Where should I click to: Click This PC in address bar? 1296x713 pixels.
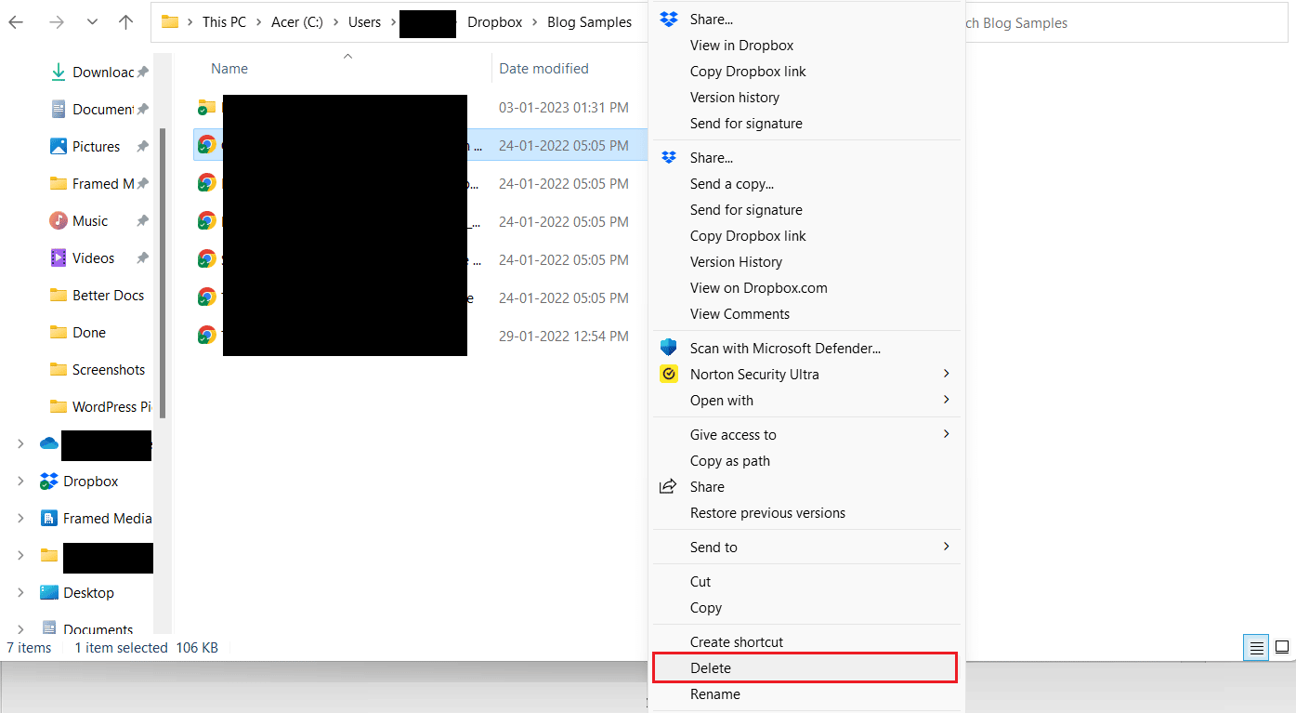tap(224, 22)
